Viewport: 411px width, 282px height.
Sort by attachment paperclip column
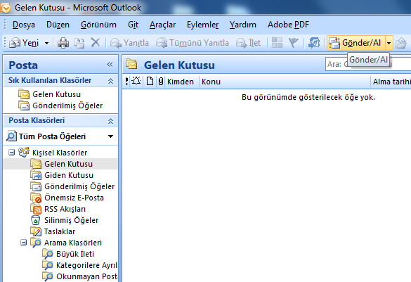click(x=161, y=82)
